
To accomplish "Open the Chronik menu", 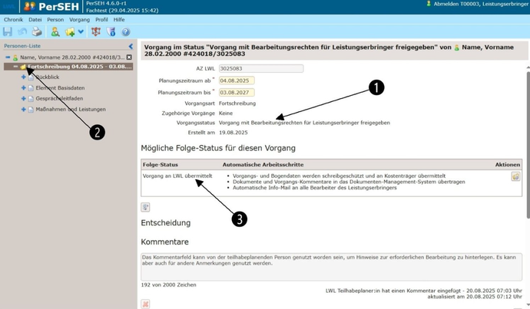I will (13, 20).
